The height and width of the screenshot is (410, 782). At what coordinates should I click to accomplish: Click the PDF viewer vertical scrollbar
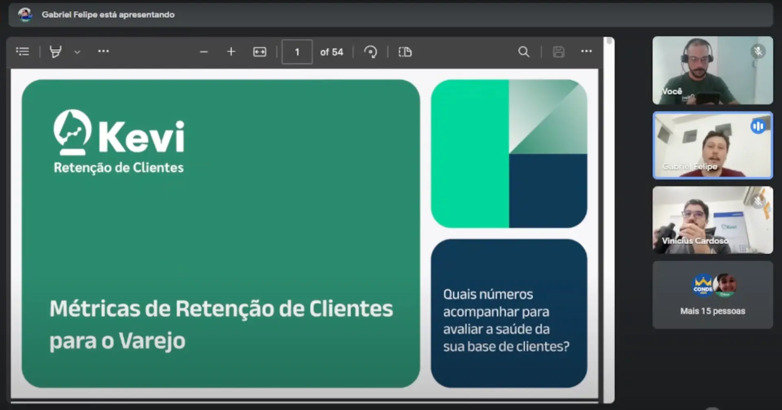pyautogui.click(x=609, y=220)
